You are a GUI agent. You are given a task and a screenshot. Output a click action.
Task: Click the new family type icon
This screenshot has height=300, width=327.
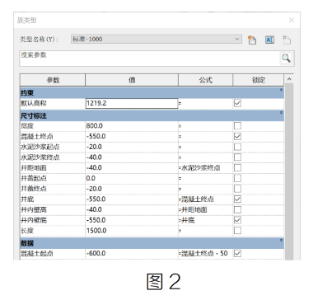tap(252, 40)
